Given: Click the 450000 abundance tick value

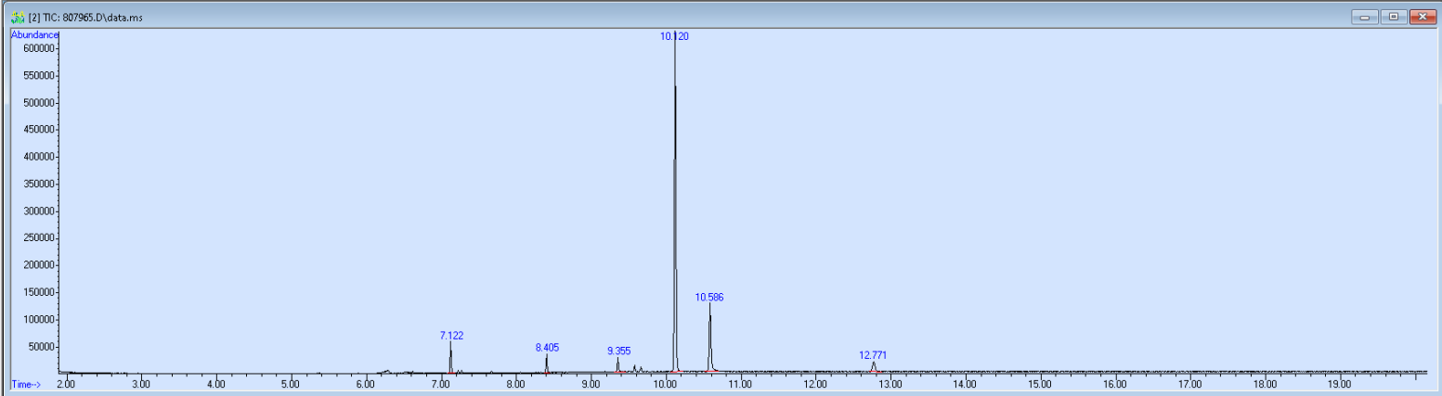Looking at the screenshot, I should [40, 130].
